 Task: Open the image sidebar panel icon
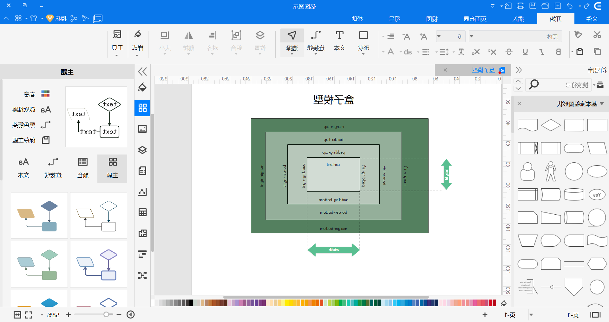(142, 129)
